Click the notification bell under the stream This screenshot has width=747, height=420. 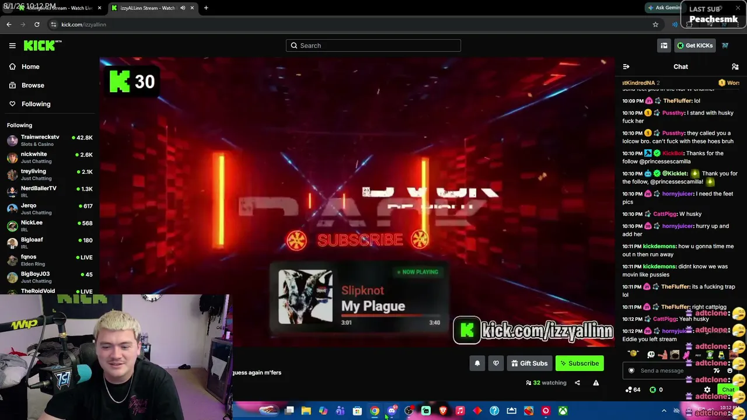click(477, 363)
